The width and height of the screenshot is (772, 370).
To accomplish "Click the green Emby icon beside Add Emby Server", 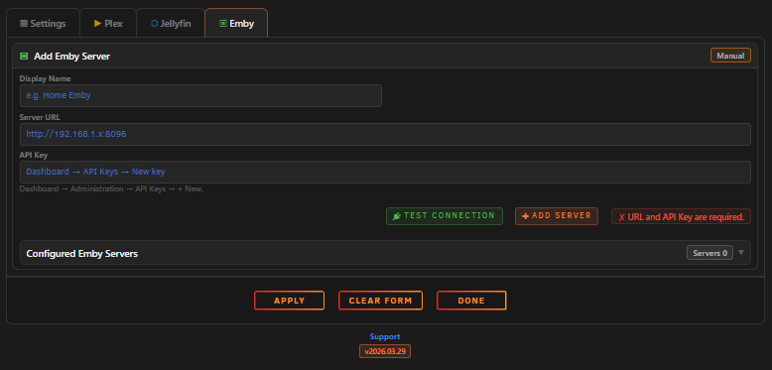I will coord(24,57).
